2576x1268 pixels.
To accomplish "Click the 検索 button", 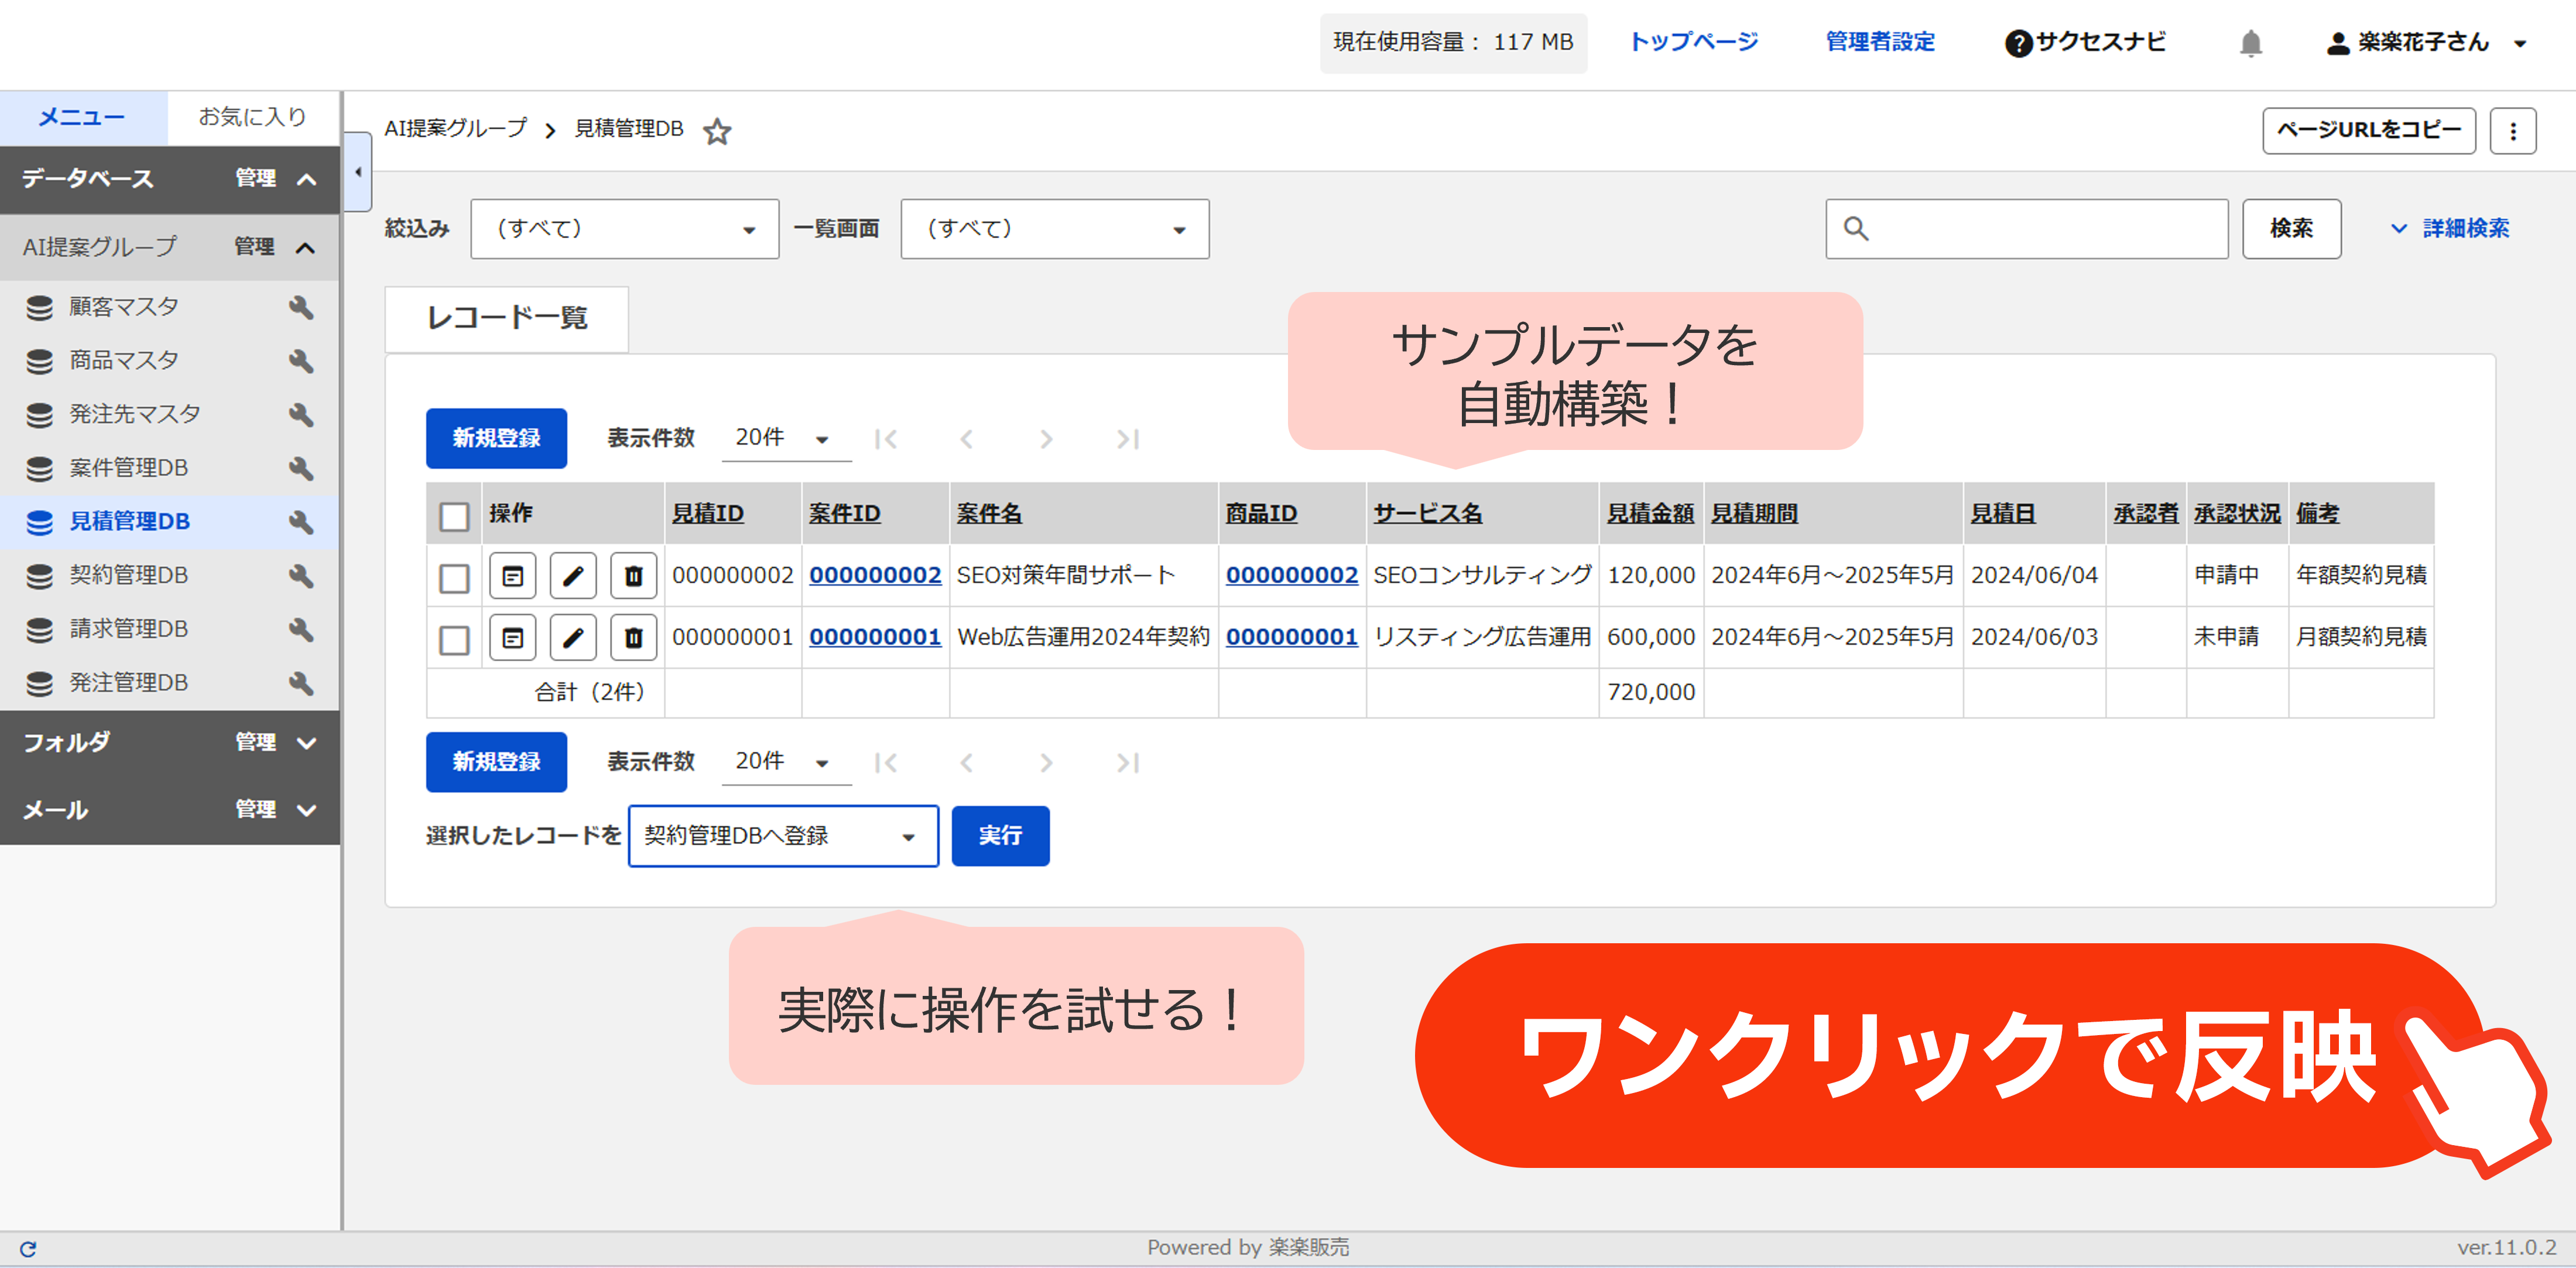I will click(x=2291, y=229).
